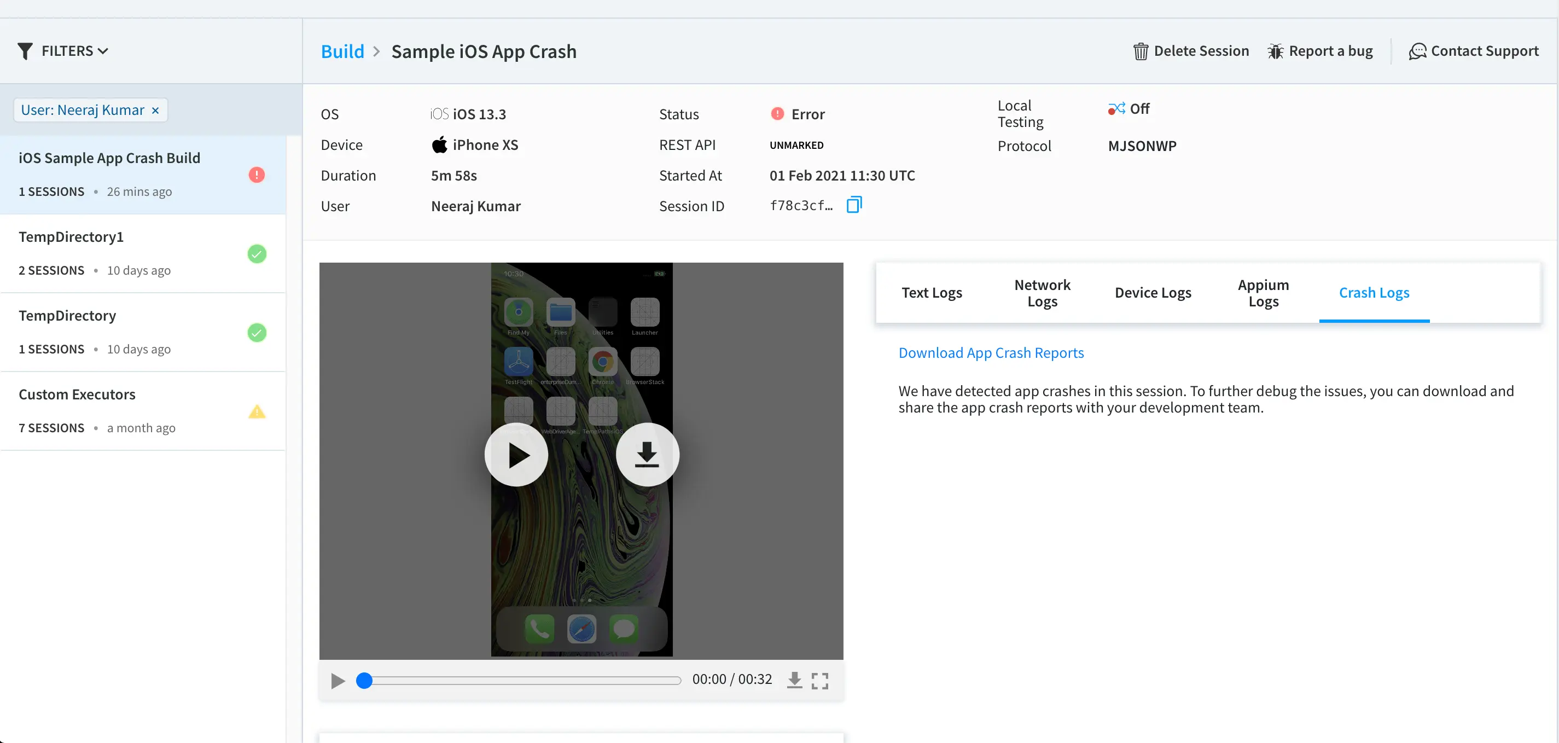Screen dimensions: 1559x743
Task: Click Download App Crash Reports link
Action: tap(990, 352)
